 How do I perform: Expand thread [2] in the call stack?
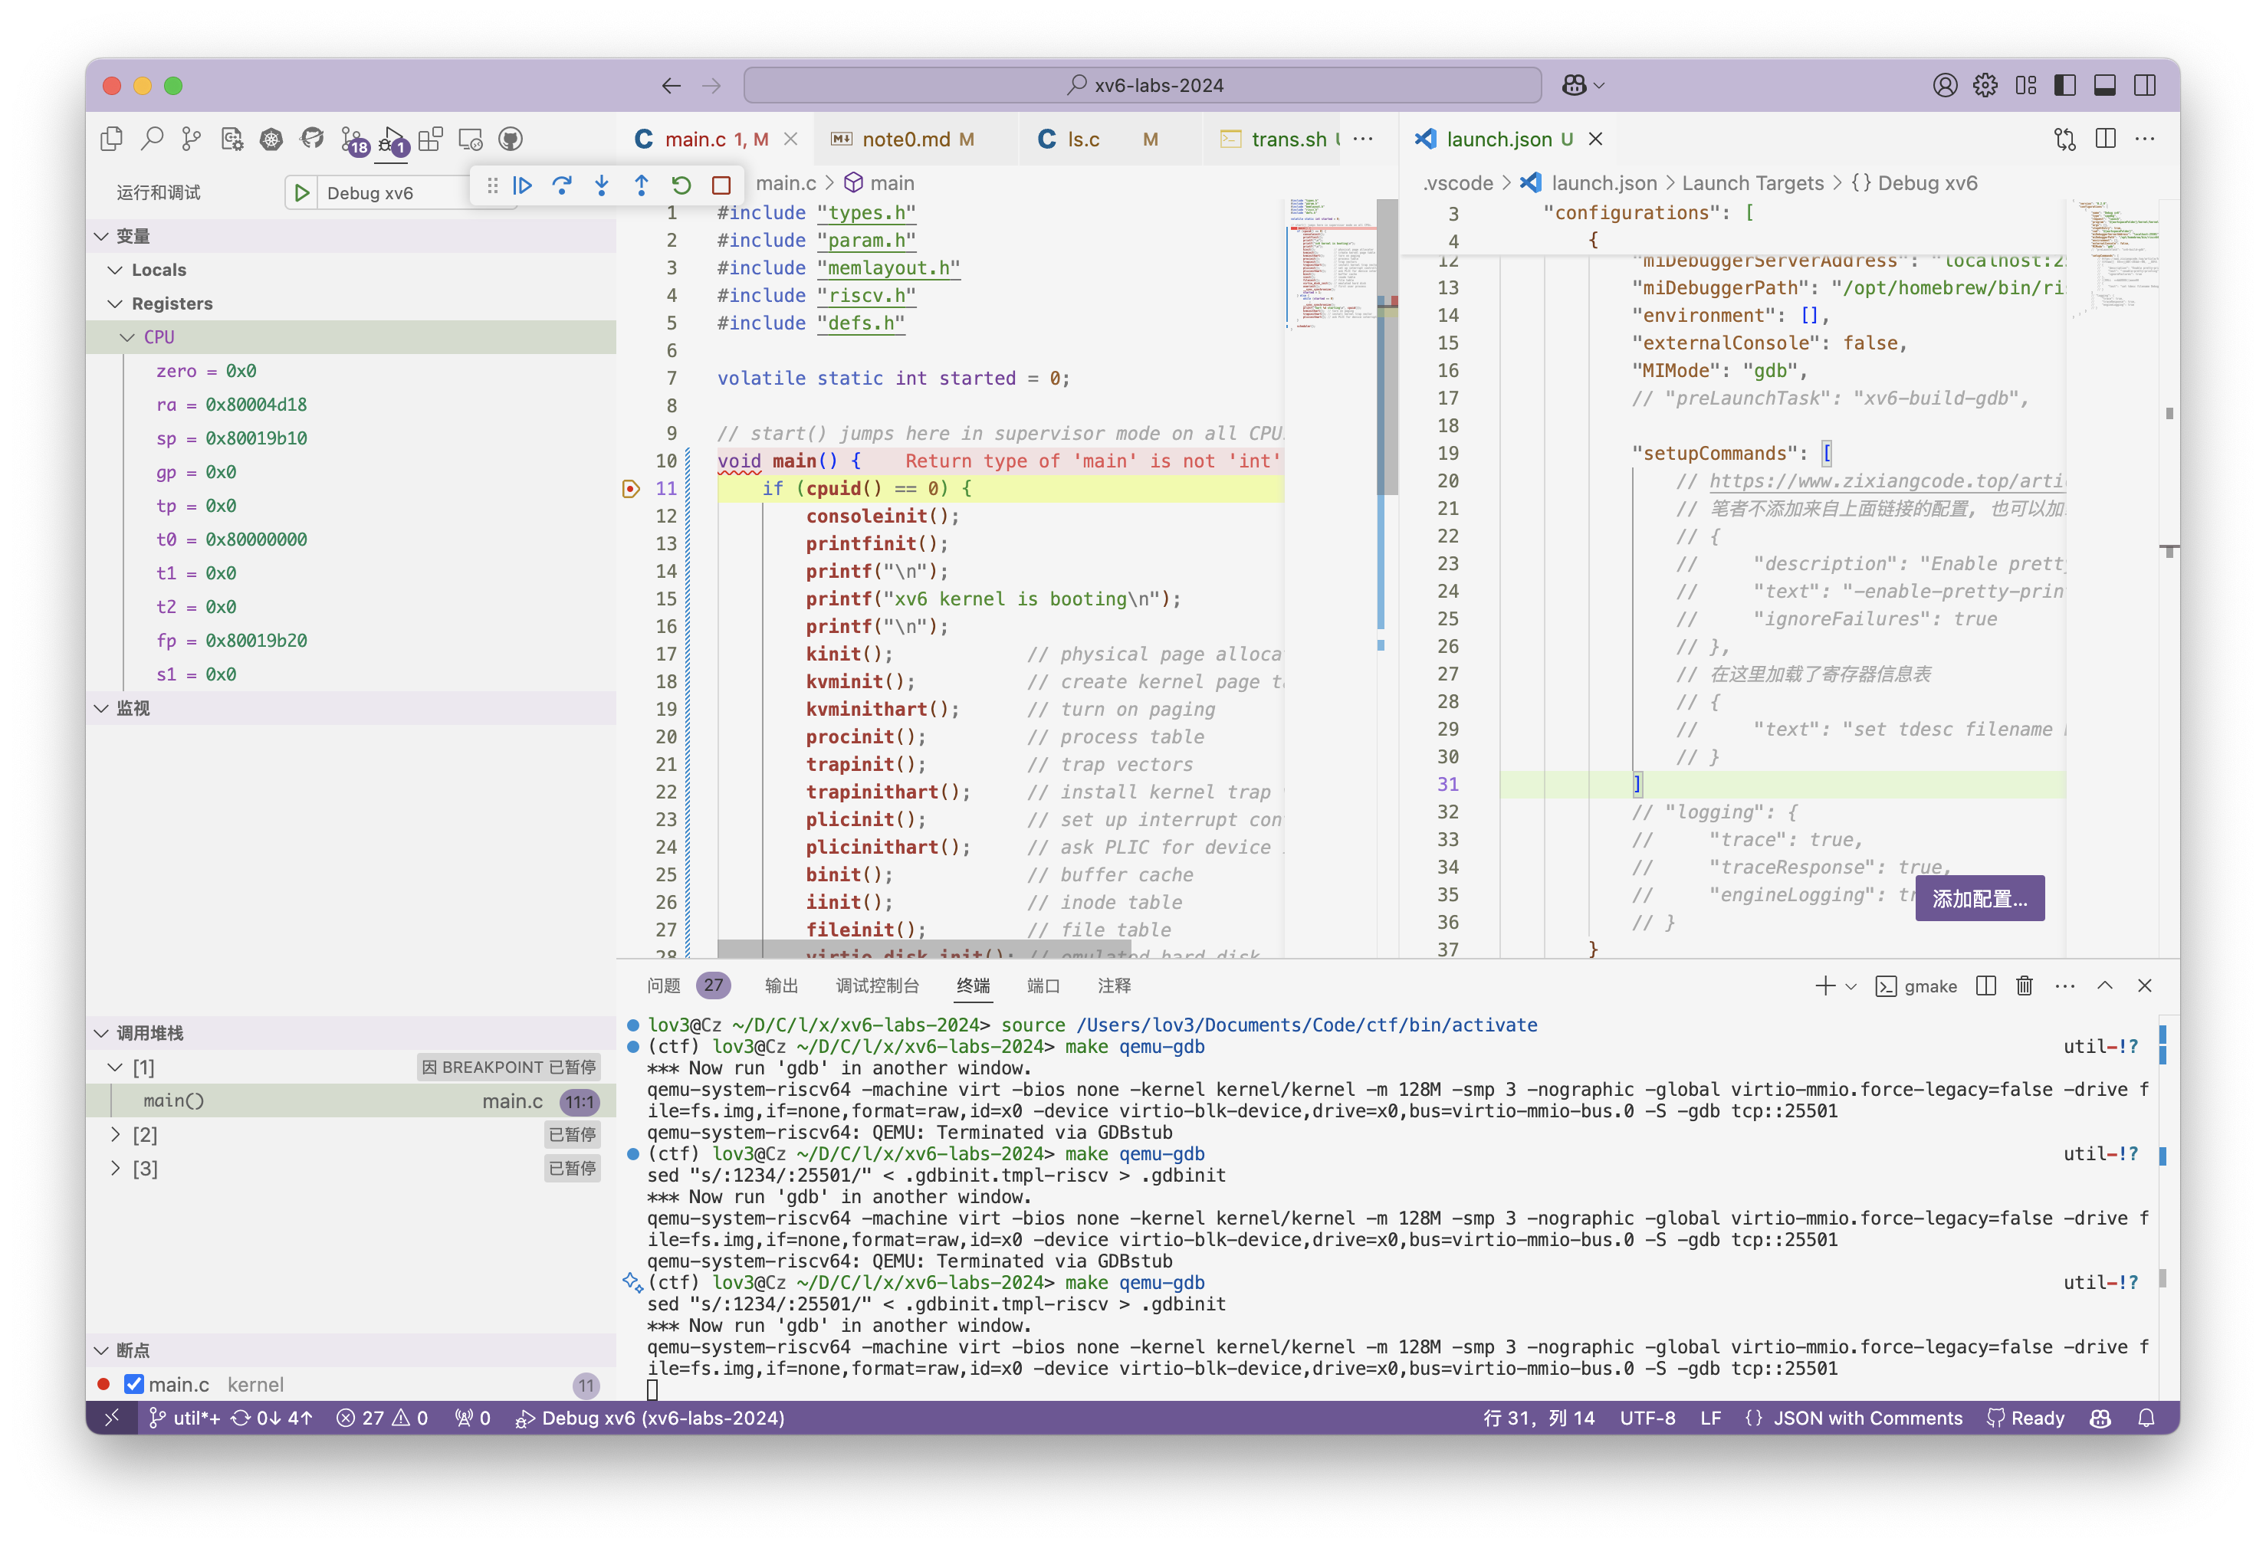115,1135
